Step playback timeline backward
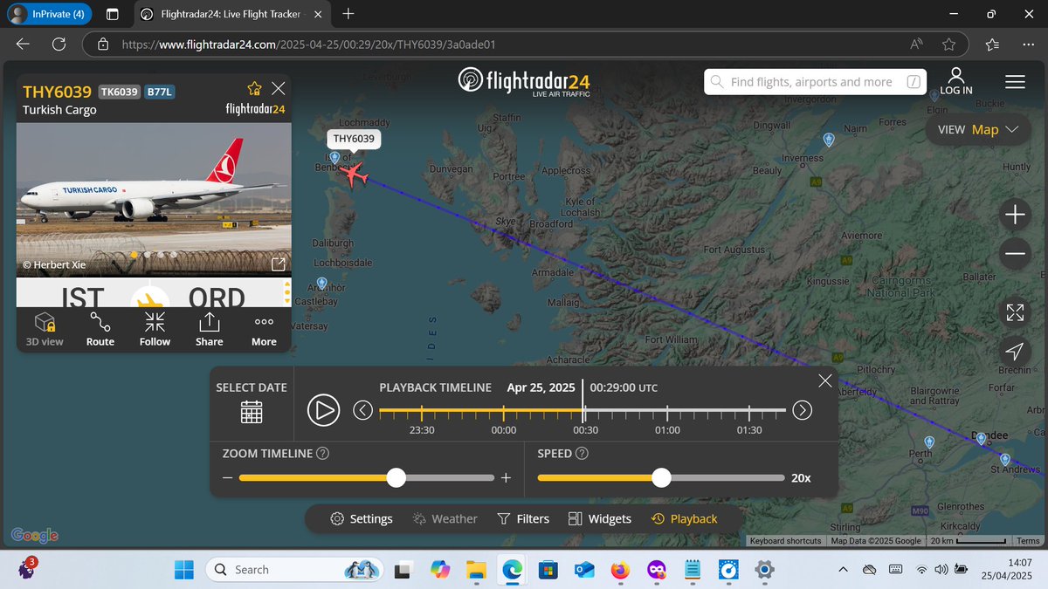The image size is (1048, 589). 363,410
